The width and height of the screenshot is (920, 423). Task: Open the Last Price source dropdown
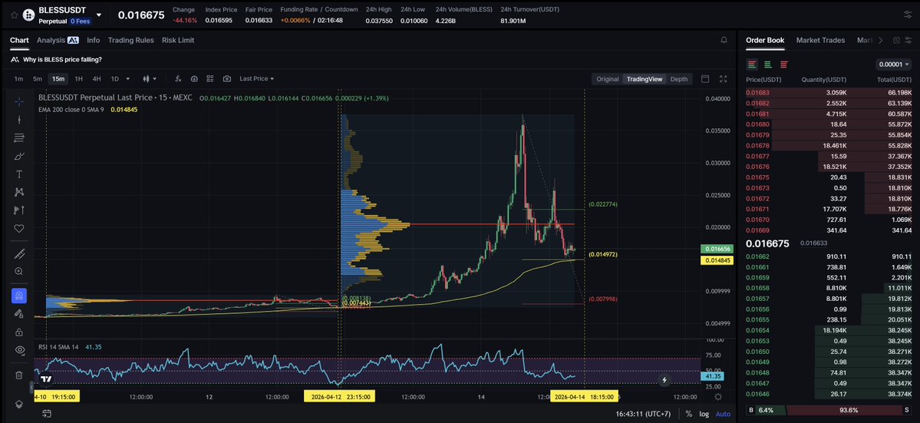coord(256,78)
